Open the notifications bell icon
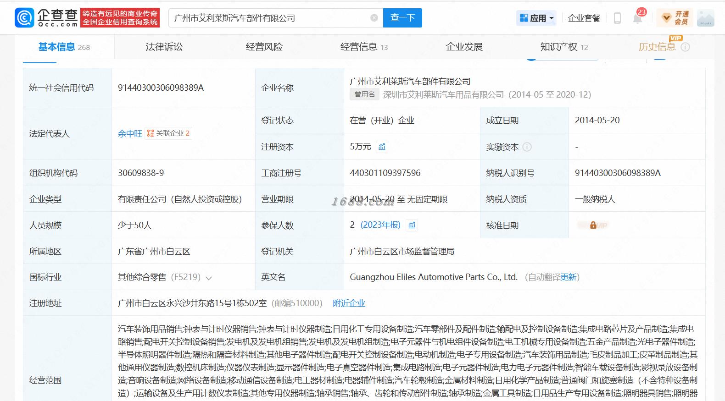 click(x=637, y=18)
